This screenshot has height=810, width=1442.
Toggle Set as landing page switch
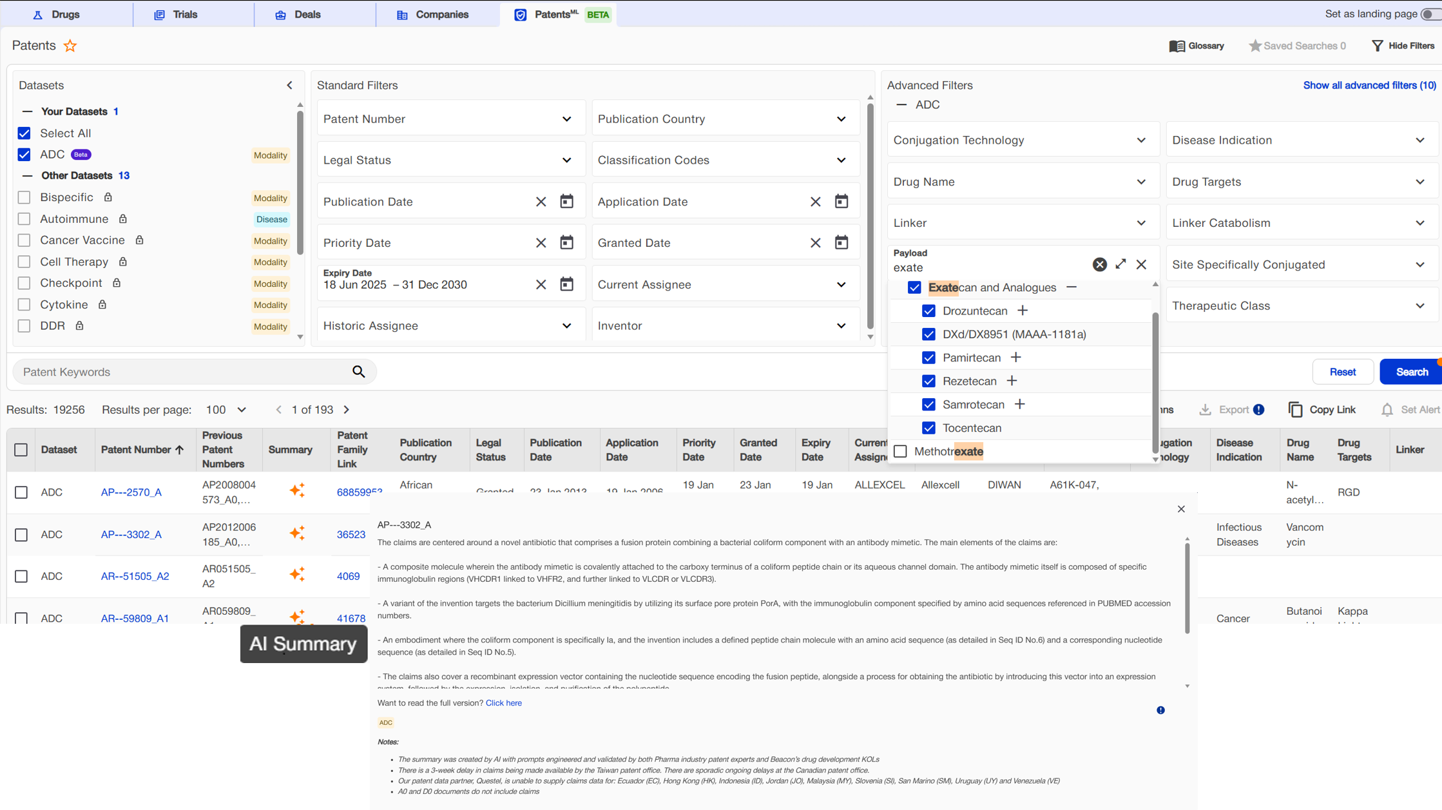coord(1431,14)
